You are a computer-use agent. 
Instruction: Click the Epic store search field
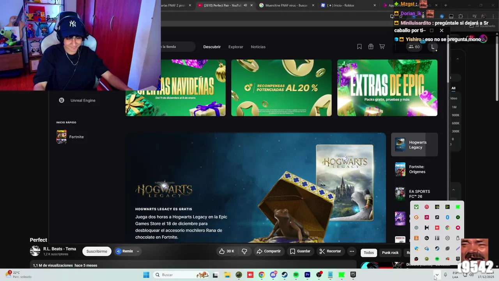(x=178, y=47)
